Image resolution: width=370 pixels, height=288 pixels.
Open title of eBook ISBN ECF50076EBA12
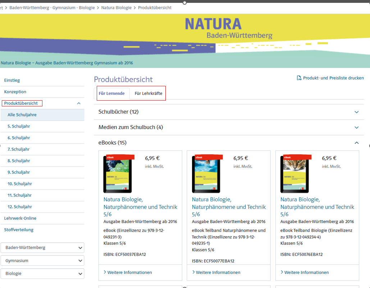click(x=318, y=207)
